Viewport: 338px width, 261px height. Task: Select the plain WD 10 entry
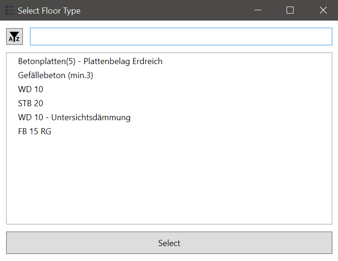pyautogui.click(x=30, y=89)
